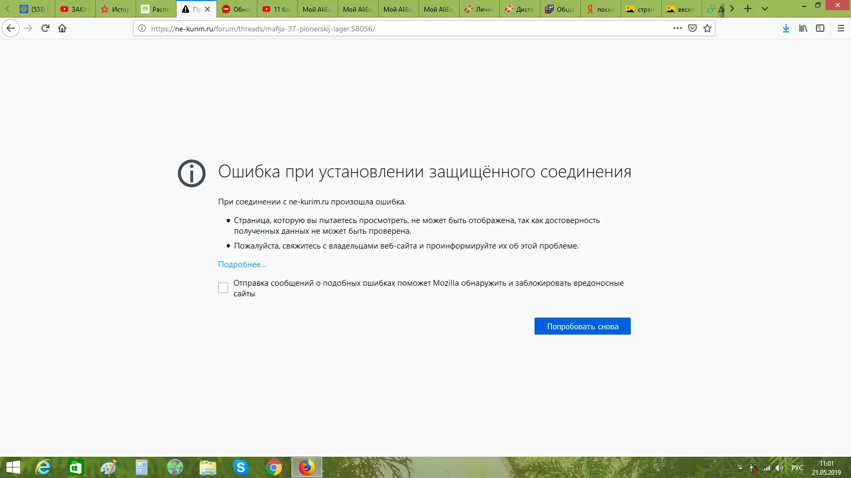Go to the Home page icon
Screen dimensions: 851x478
click(x=62, y=28)
